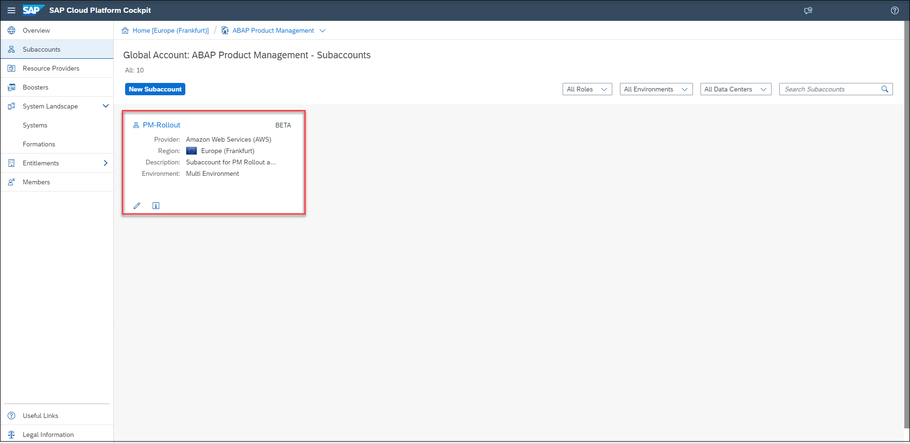Open the help question mark icon
The width and height of the screenshot is (910, 444).
[x=895, y=10]
